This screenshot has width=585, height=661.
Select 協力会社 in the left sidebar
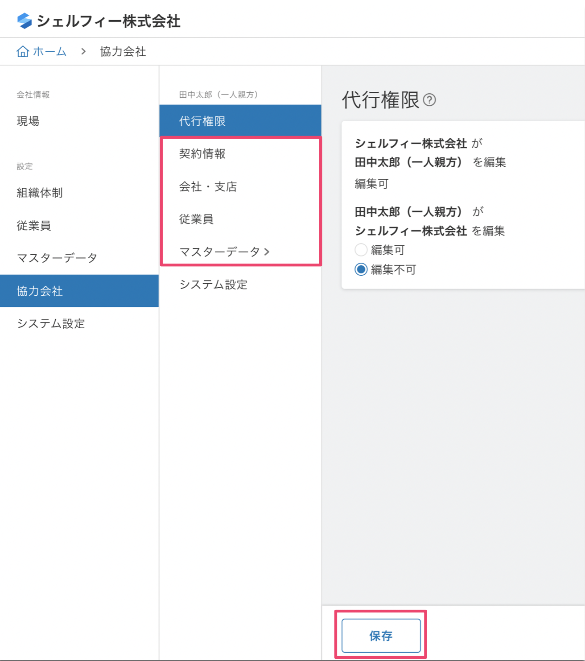point(40,291)
